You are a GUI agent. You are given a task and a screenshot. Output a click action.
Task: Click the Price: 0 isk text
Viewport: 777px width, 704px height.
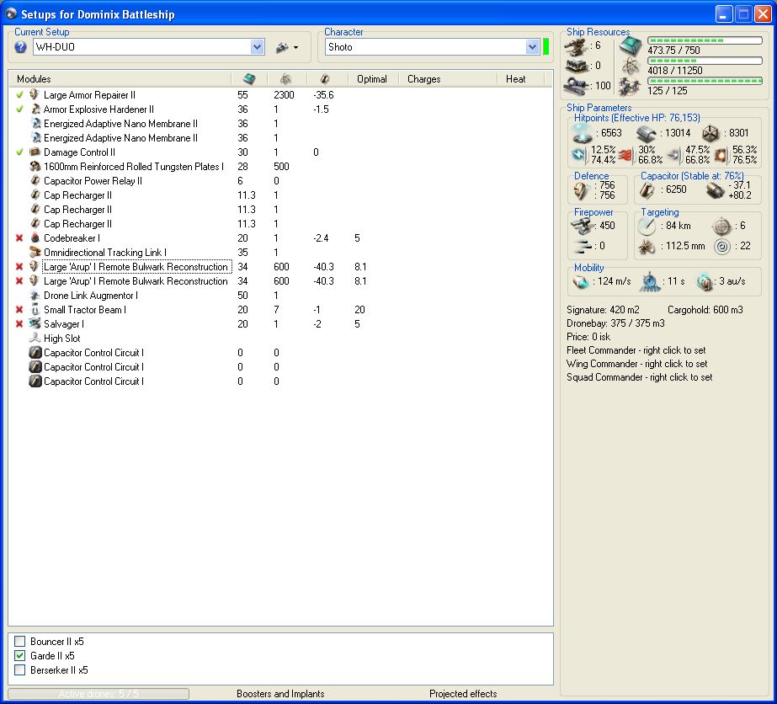coord(588,337)
